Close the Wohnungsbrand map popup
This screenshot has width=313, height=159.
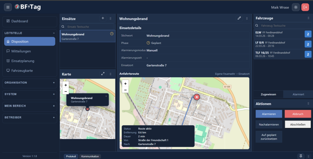[106, 96]
